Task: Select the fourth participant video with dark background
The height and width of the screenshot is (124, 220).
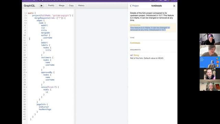Action: coord(210,74)
